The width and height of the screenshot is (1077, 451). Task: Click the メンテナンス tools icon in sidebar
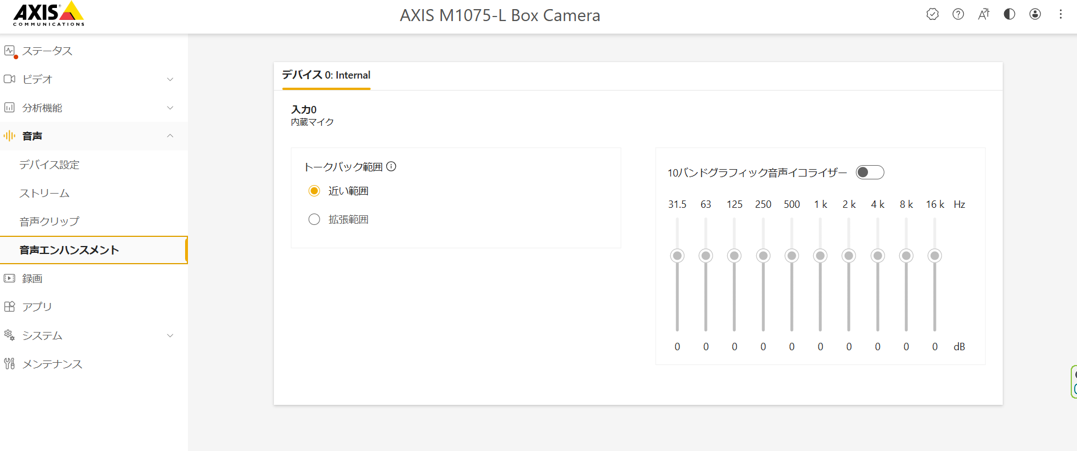coord(10,364)
